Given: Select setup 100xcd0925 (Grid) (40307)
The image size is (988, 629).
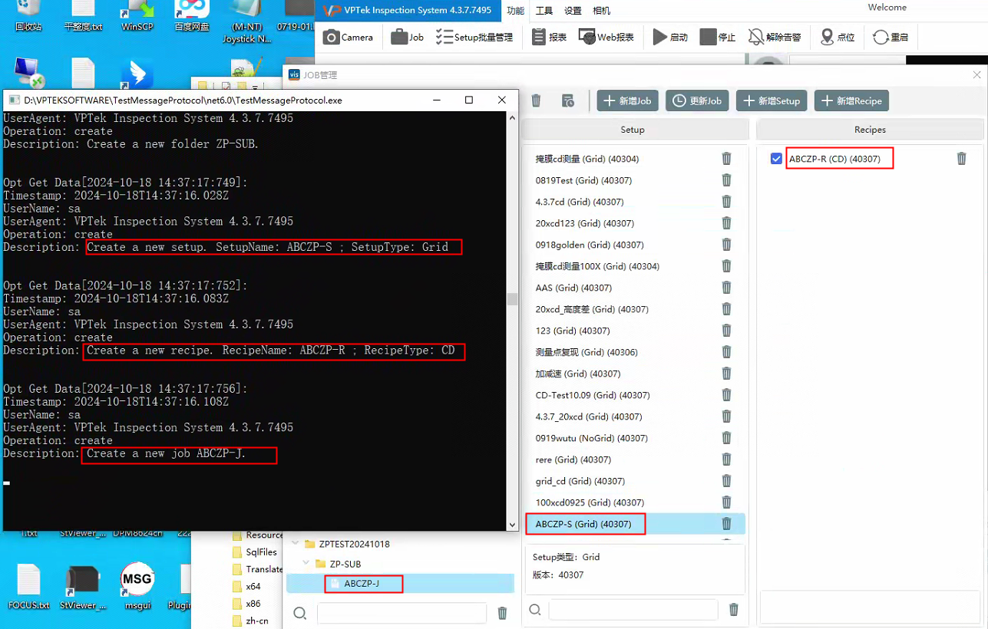Looking at the screenshot, I should click(590, 502).
